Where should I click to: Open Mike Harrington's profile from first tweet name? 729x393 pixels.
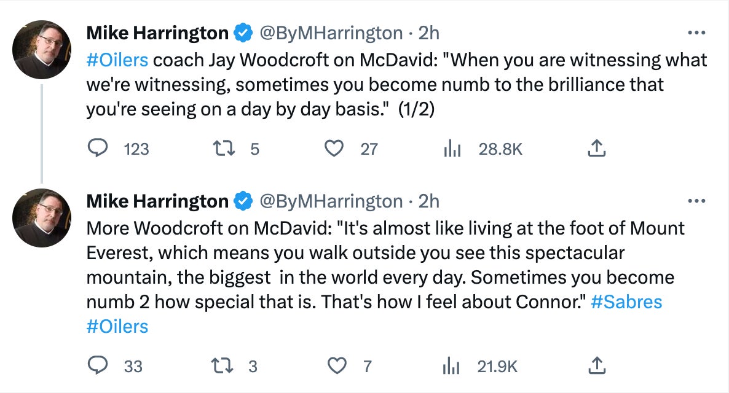click(x=157, y=33)
